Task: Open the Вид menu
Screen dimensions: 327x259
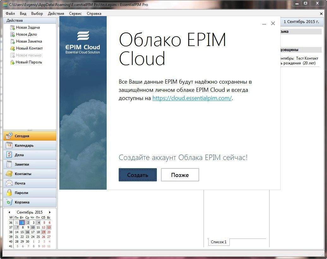Action: coord(23,14)
